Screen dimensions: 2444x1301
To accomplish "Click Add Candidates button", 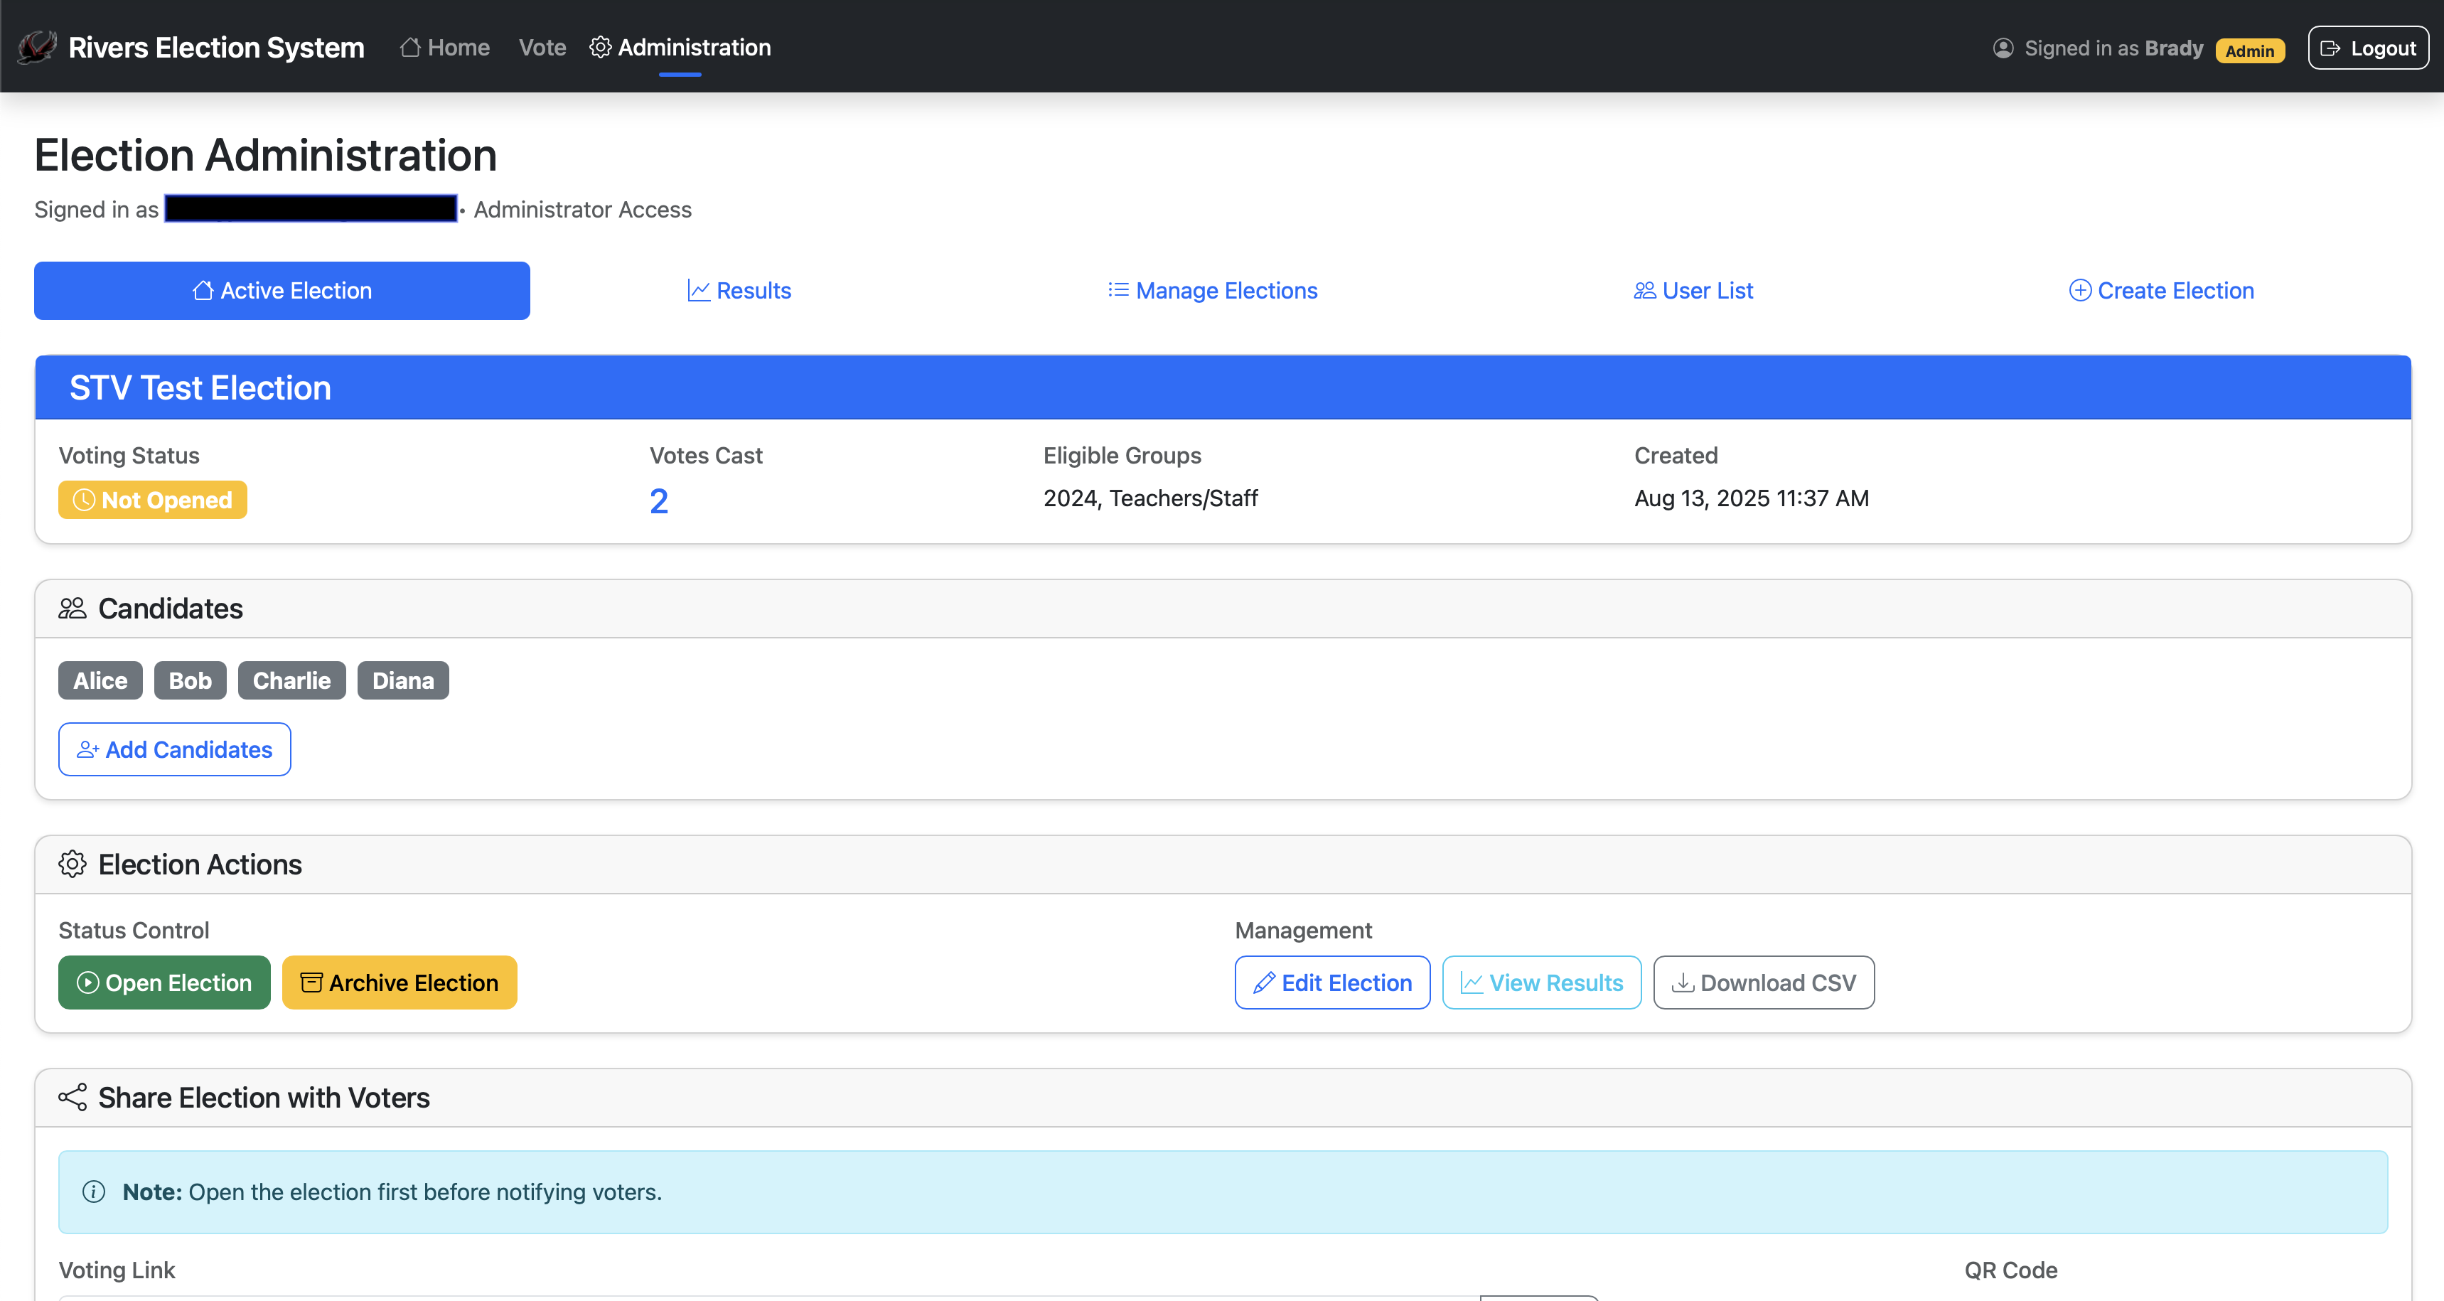I will pyautogui.click(x=175, y=749).
